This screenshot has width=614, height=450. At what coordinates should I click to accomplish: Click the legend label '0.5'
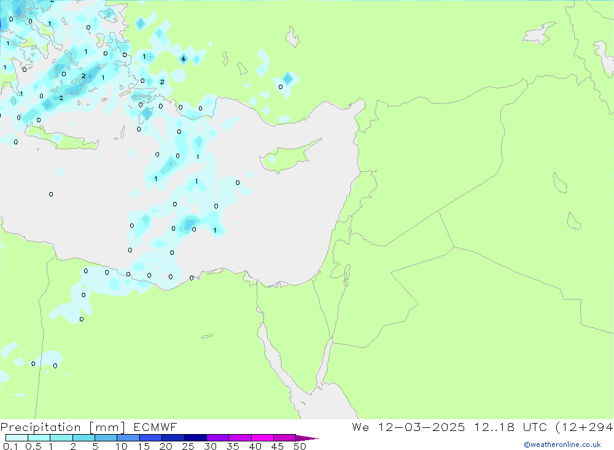coord(33,446)
